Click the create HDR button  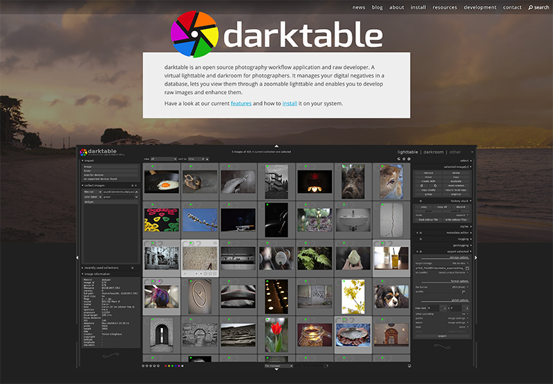tap(428, 181)
